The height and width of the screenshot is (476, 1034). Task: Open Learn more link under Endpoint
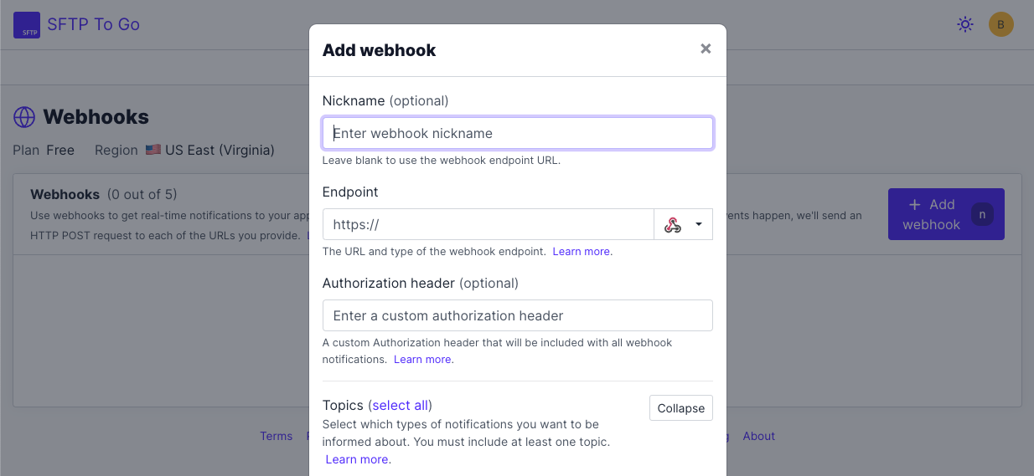pos(581,251)
